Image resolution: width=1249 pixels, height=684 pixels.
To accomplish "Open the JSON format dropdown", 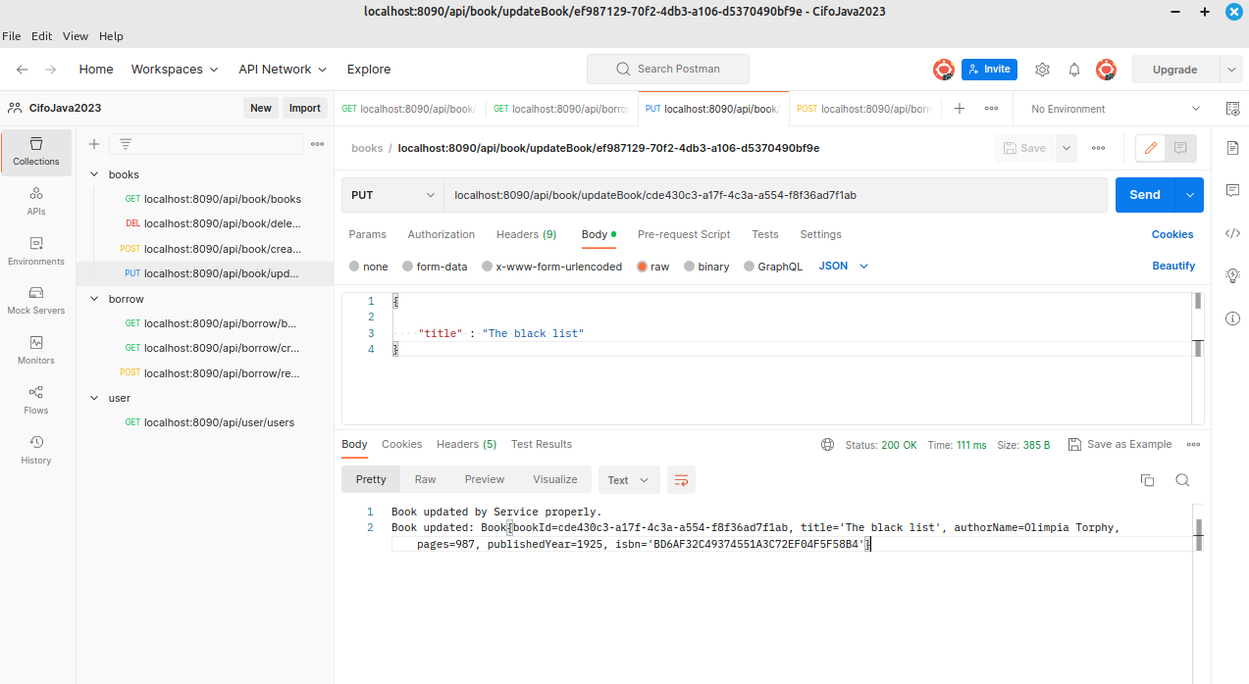I will pyautogui.click(x=844, y=267).
